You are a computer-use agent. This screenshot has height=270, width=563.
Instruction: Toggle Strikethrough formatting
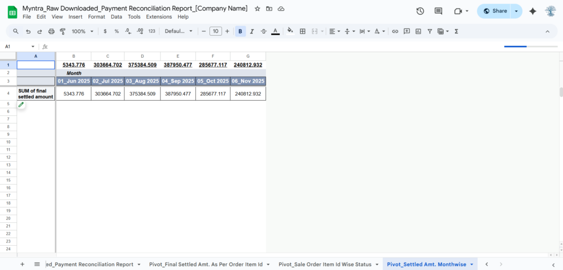tap(263, 31)
